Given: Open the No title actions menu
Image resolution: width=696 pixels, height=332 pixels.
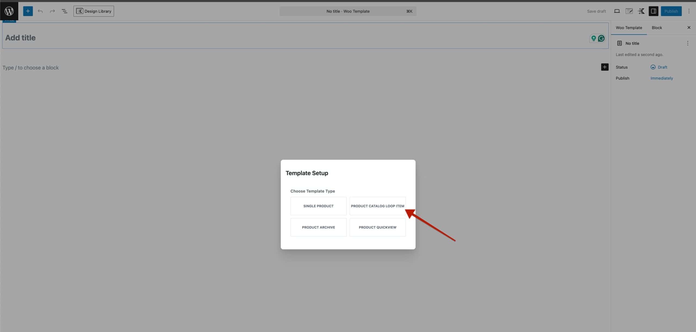Looking at the screenshot, I should [688, 43].
